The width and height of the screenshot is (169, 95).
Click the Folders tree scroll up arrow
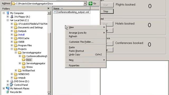(x=49, y=13)
